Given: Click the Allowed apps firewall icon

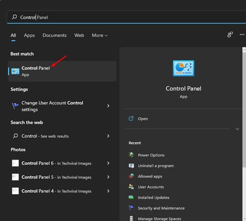Looking at the screenshot, I should point(131,176).
